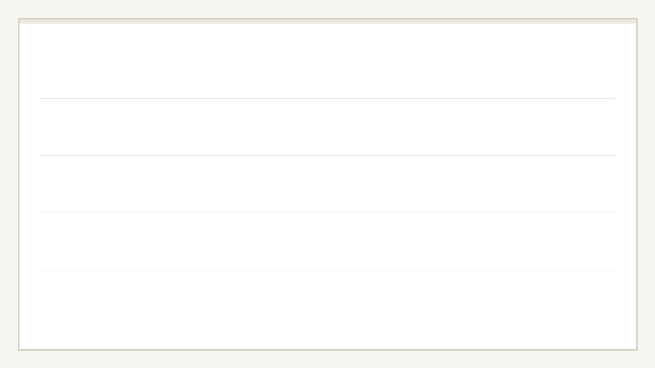The height and width of the screenshot is (368, 655).
Task: Click the fourth horizontal divider line
Action: point(327,270)
